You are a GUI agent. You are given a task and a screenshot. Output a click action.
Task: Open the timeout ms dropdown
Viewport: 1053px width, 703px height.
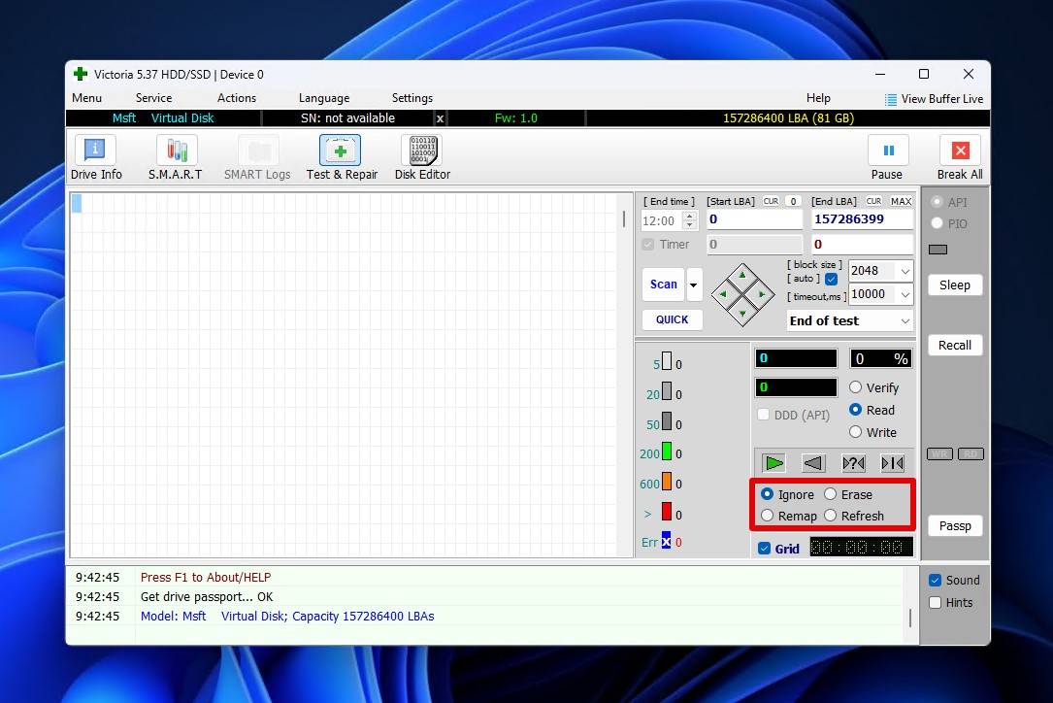point(905,295)
